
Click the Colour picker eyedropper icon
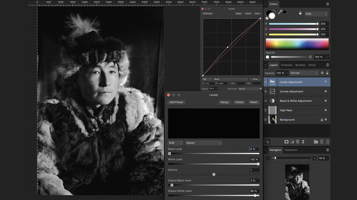280,12
